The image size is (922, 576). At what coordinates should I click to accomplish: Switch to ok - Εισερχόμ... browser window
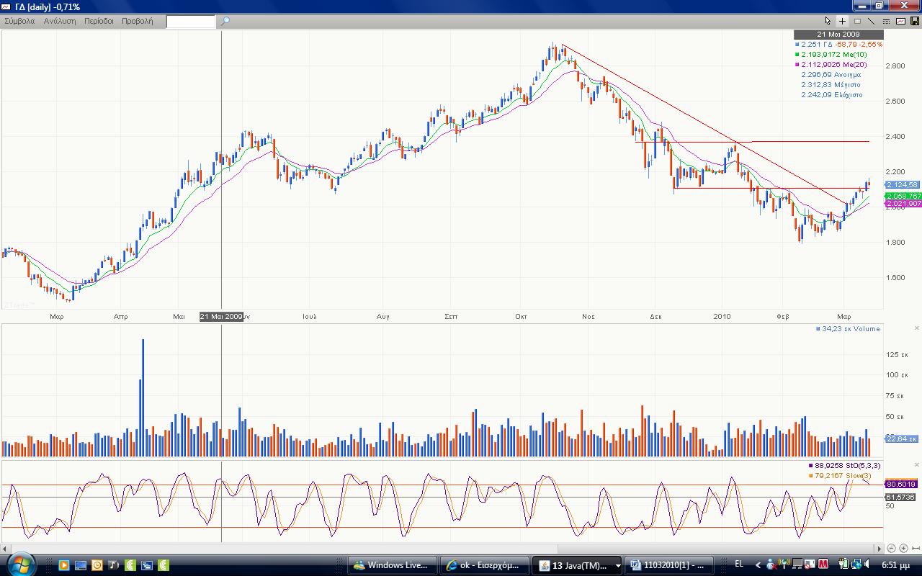tap(483, 565)
